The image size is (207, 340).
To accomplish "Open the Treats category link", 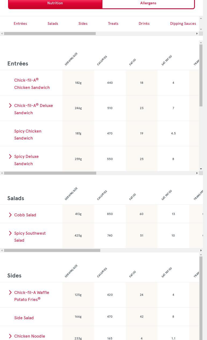I will (113, 23).
